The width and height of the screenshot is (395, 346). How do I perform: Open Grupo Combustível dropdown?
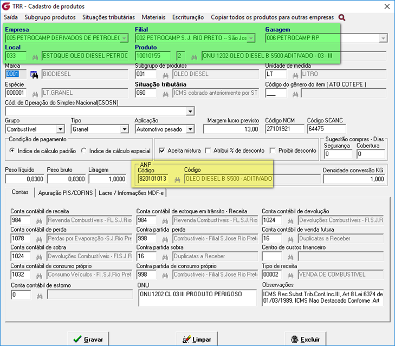[x=60, y=129]
